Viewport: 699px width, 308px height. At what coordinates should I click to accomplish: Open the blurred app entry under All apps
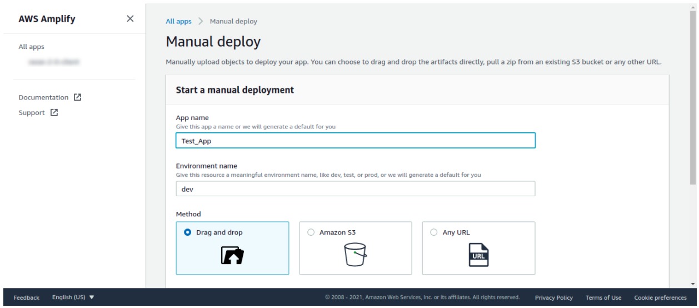[54, 63]
